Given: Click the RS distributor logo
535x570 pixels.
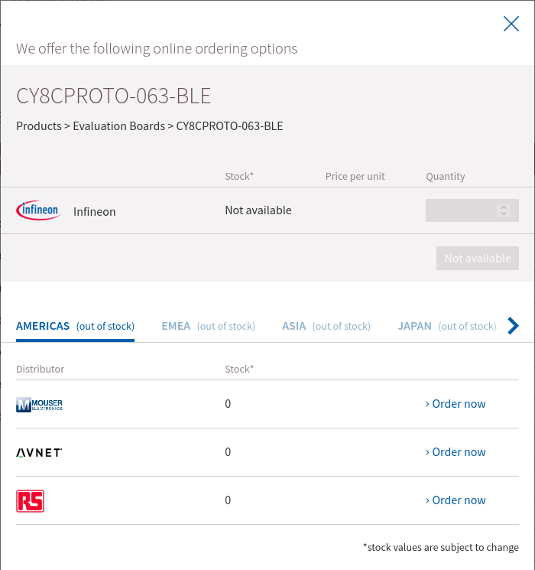Looking at the screenshot, I should (30, 501).
